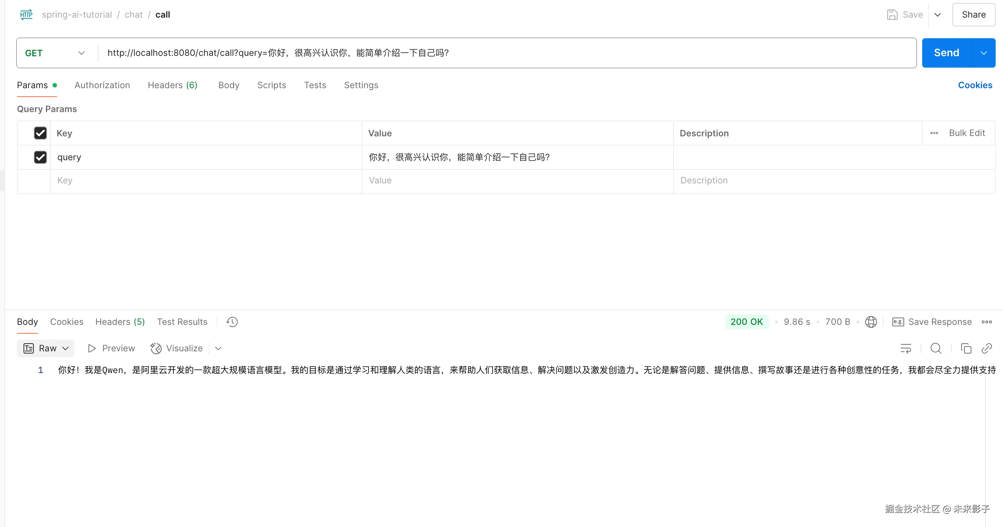
Task: Open search in response body
Action: pos(936,348)
